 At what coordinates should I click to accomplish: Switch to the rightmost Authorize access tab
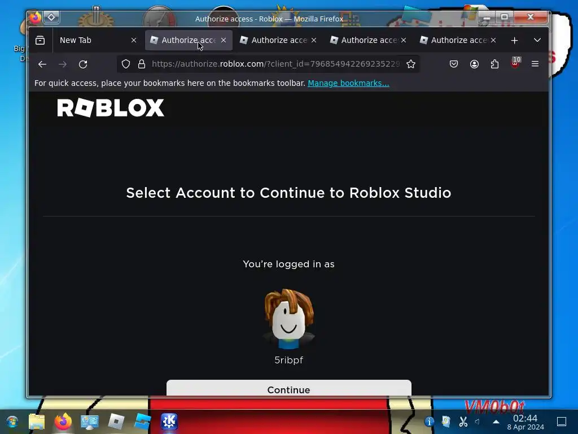[x=458, y=40]
